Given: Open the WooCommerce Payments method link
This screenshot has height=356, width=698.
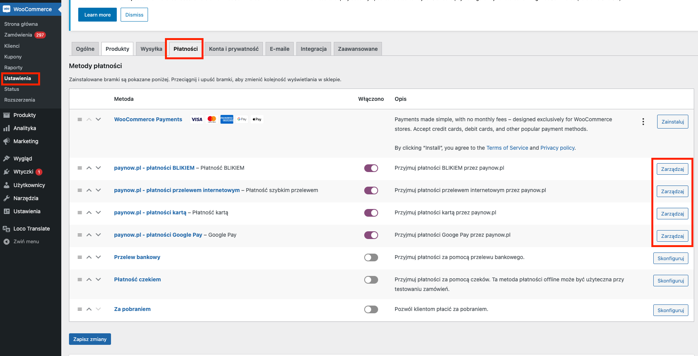Looking at the screenshot, I should tap(148, 119).
